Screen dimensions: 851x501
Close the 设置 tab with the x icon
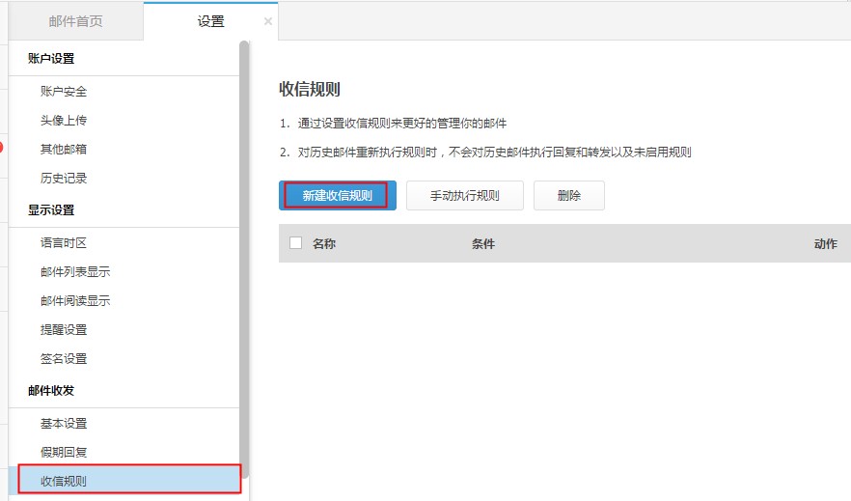coord(267,21)
